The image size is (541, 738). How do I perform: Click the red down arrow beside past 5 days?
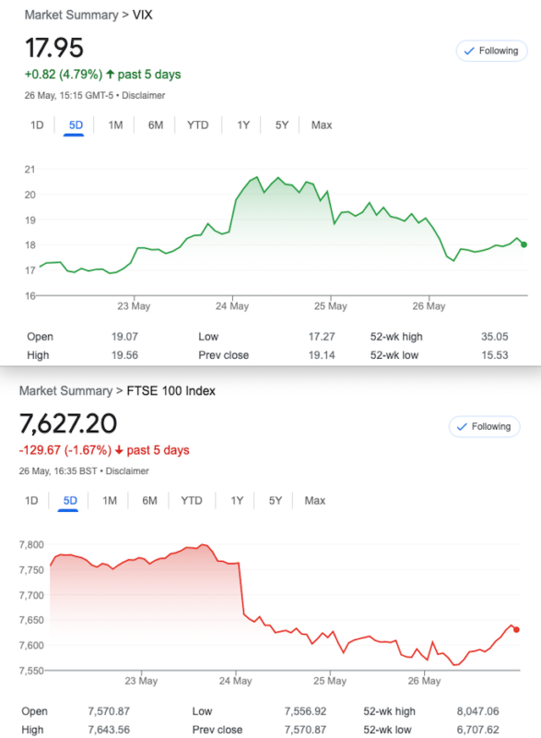point(119,450)
